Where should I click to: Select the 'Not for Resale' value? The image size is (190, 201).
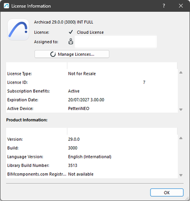(82, 74)
